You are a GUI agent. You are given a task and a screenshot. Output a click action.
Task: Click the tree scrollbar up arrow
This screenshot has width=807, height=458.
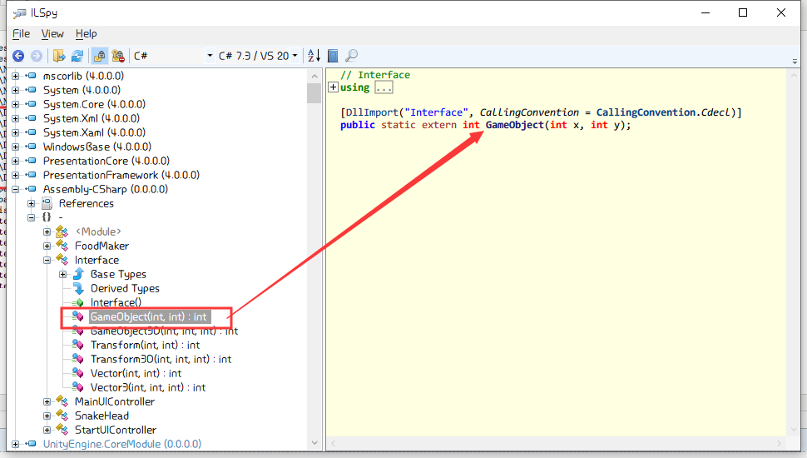(x=314, y=77)
